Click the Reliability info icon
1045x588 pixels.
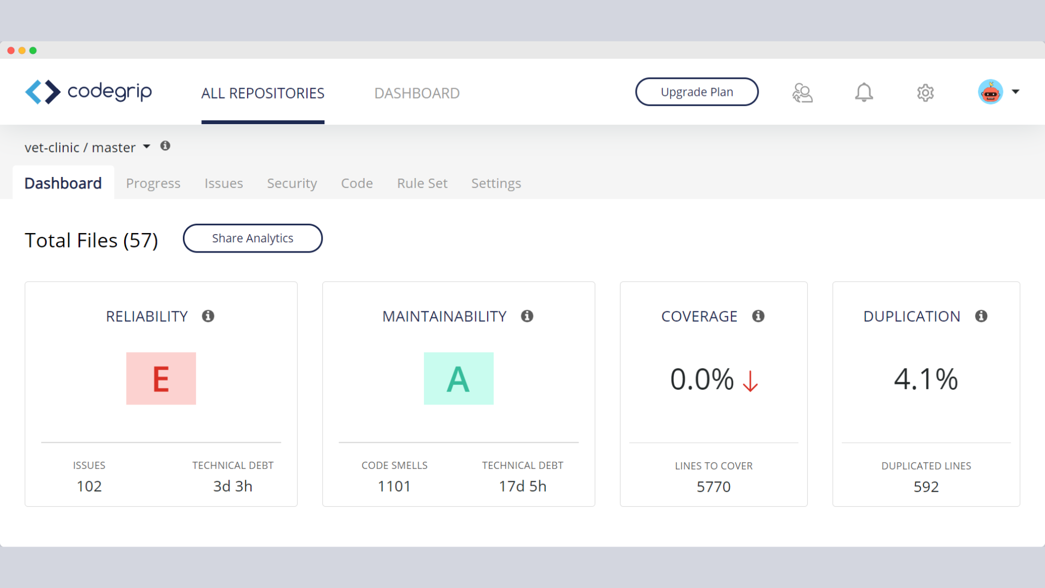tap(208, 316)
